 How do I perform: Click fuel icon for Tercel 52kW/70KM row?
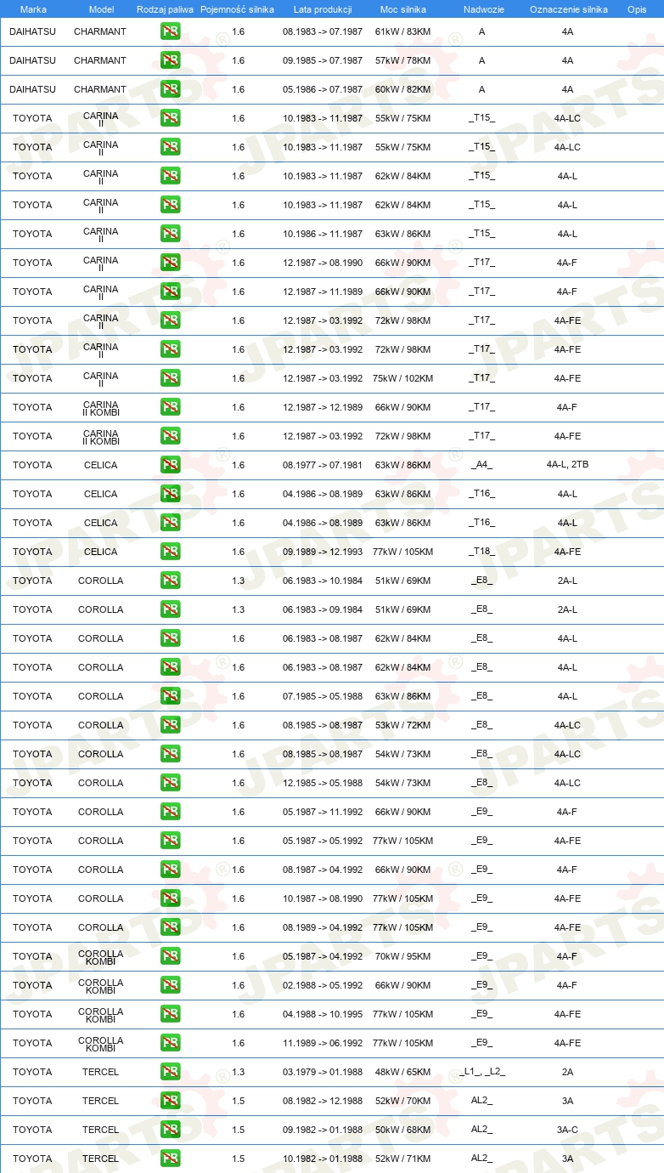coord(170,1101)
